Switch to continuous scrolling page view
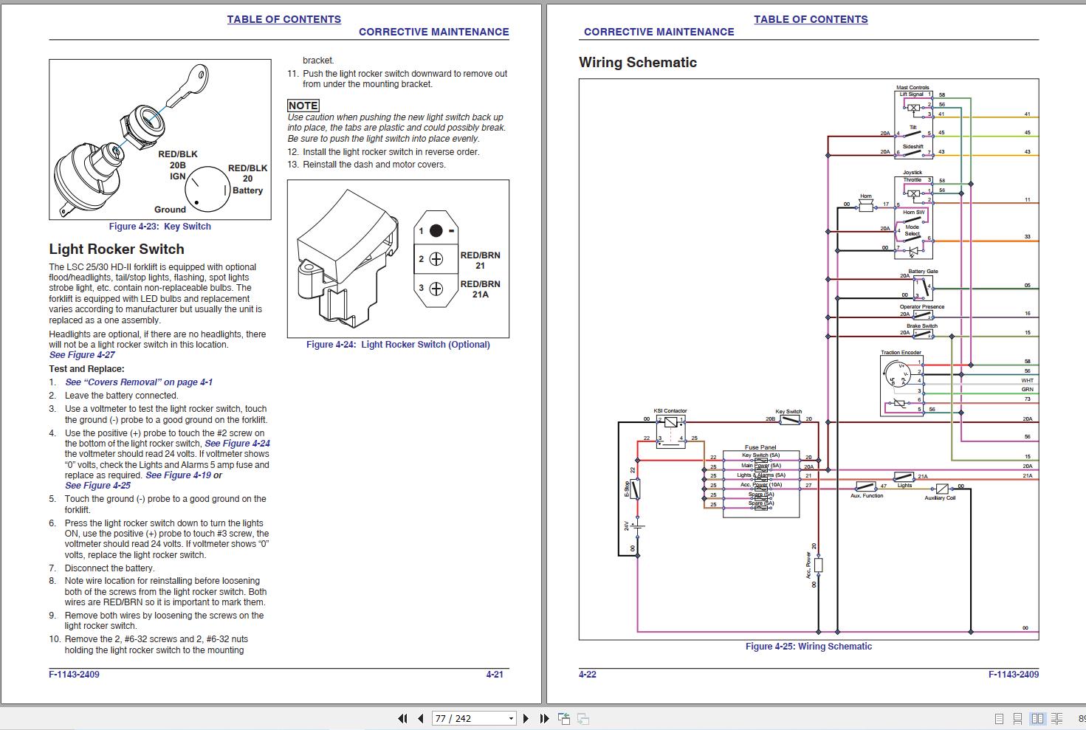The height and width of the screenshot is (730, 1086). click(1017, 718)
